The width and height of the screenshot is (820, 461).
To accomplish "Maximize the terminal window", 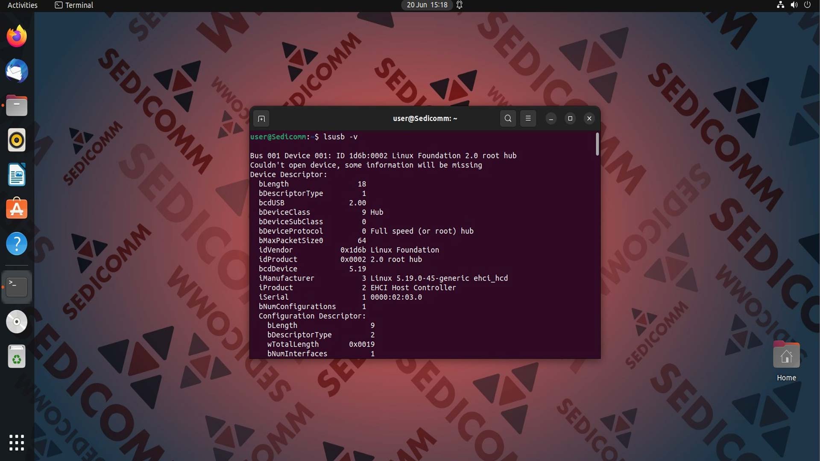I will click(x=570, y=119).
